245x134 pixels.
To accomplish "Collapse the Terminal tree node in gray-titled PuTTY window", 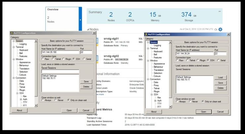I will coord(14,47).
